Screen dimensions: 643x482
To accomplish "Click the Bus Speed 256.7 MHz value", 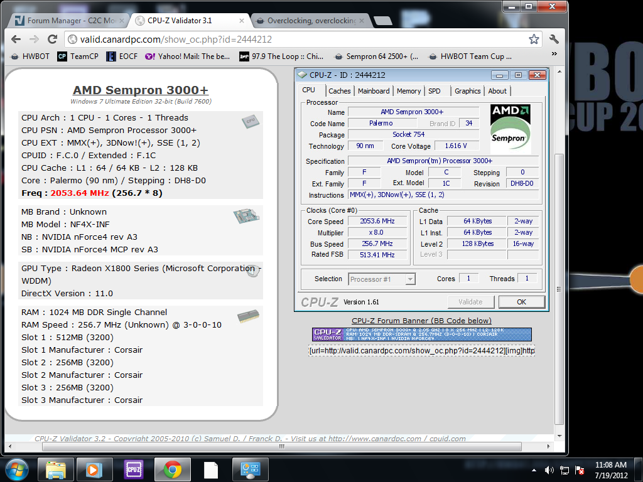I will point(377,244).
